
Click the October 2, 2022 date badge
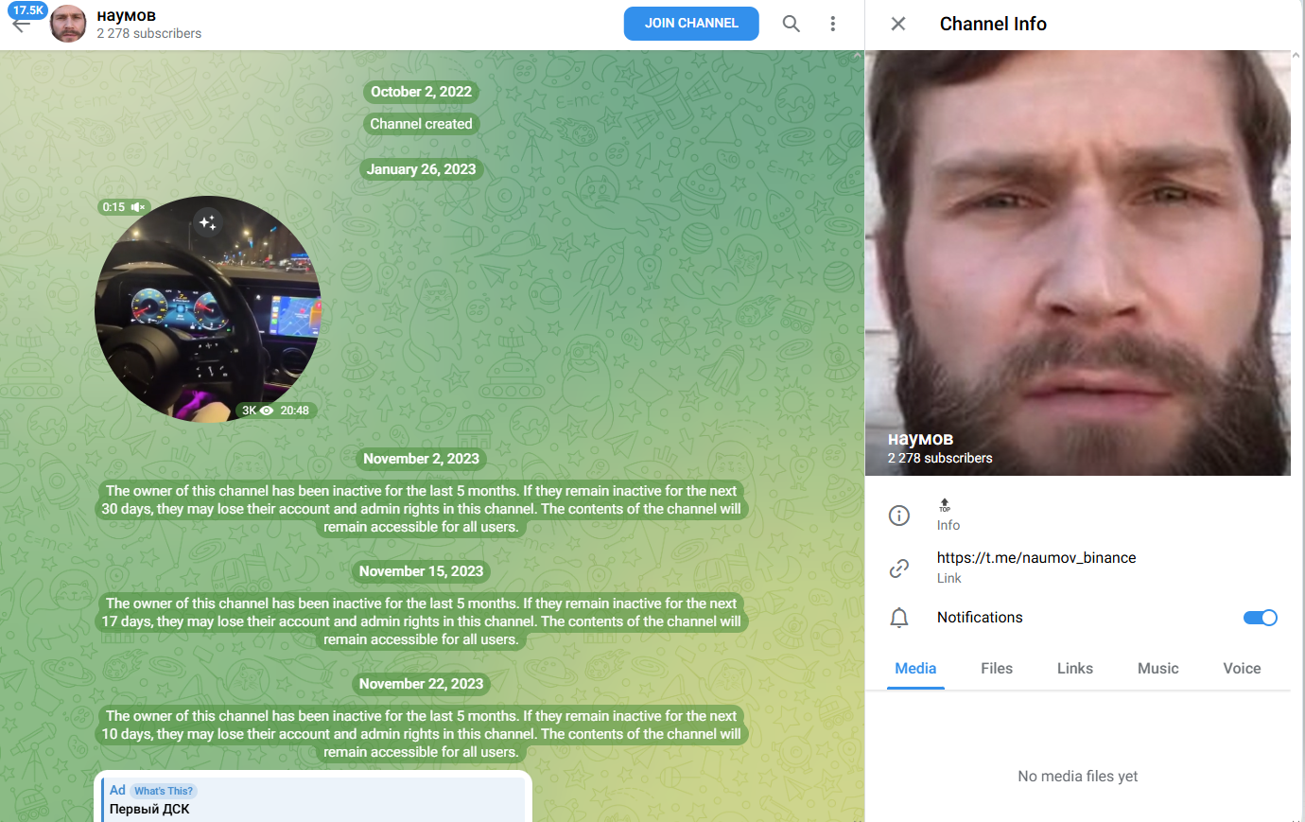point(421,92)
